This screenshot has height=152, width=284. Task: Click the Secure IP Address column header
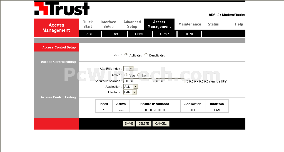click(155, 104)
